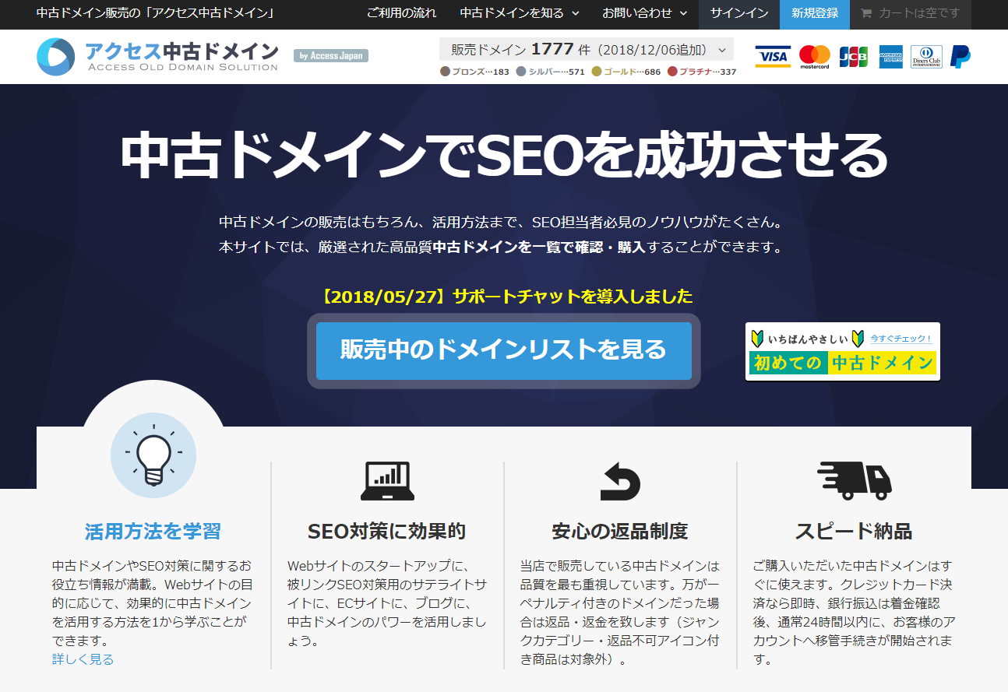Viewport: 1008px width, 692px height.
Task: Open the ご利用の流れ menu item
Action: [401, 14]
